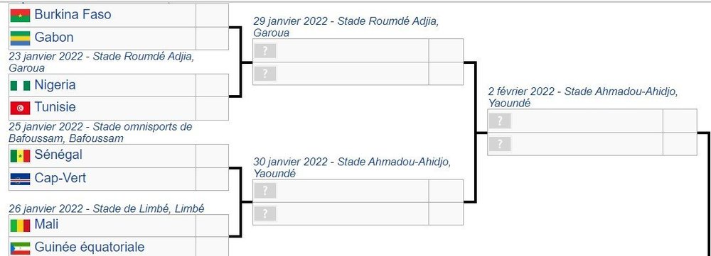
Task: Click the Nigeria score cell
Action: coord(212,86)
